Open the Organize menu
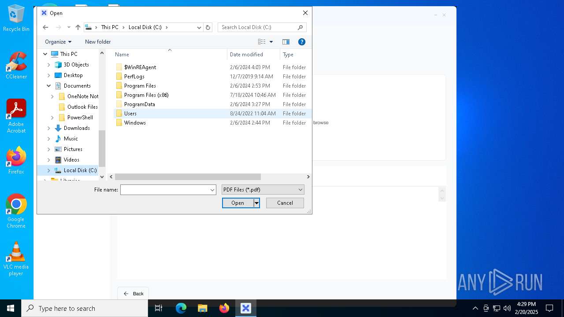 coord(58,42)
